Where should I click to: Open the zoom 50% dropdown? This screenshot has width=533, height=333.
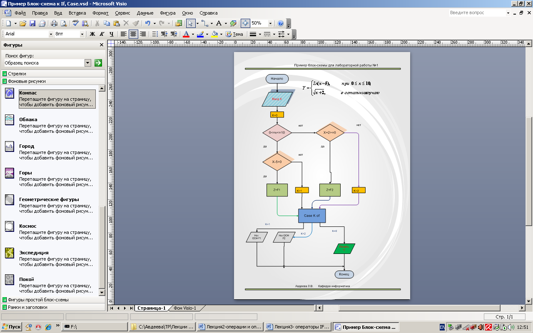(x=271, y=24)
